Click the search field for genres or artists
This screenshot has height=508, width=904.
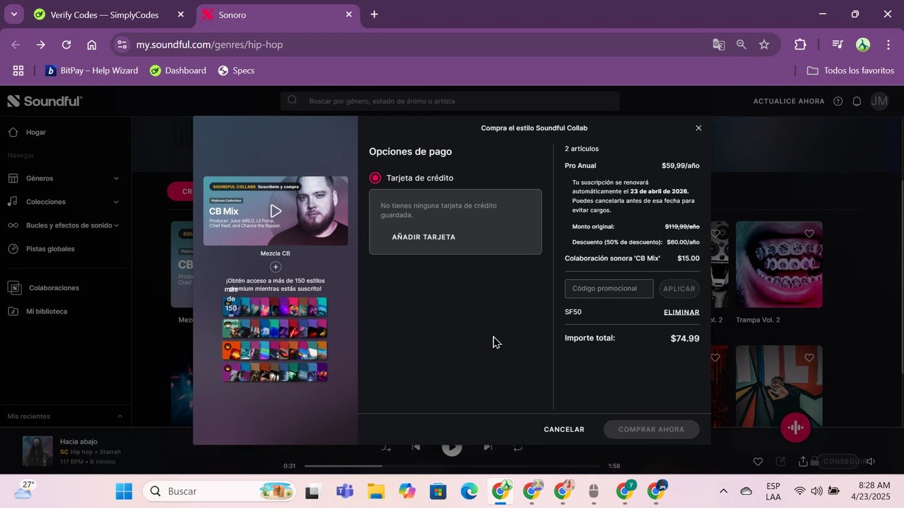click(x=450, y=101)
